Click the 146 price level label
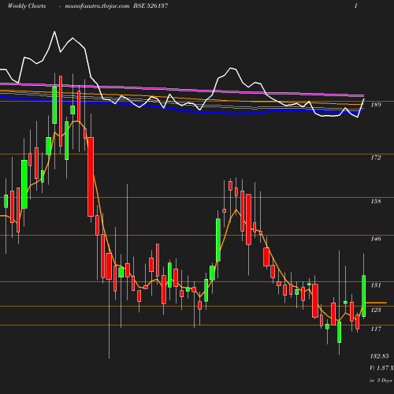 [376, 239]
